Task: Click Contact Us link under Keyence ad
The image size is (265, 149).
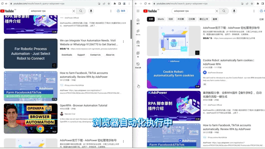Action: pos(95,55)
